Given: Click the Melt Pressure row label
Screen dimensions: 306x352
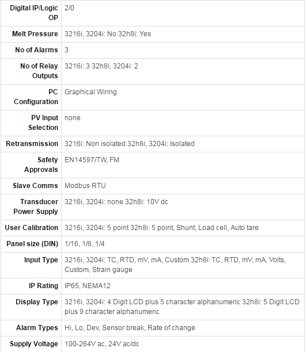Looking at the screenshot, I should (x=35, y=34).
